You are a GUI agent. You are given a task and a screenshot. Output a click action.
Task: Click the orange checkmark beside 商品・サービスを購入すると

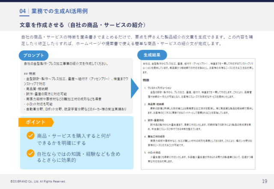coord(30,136)
